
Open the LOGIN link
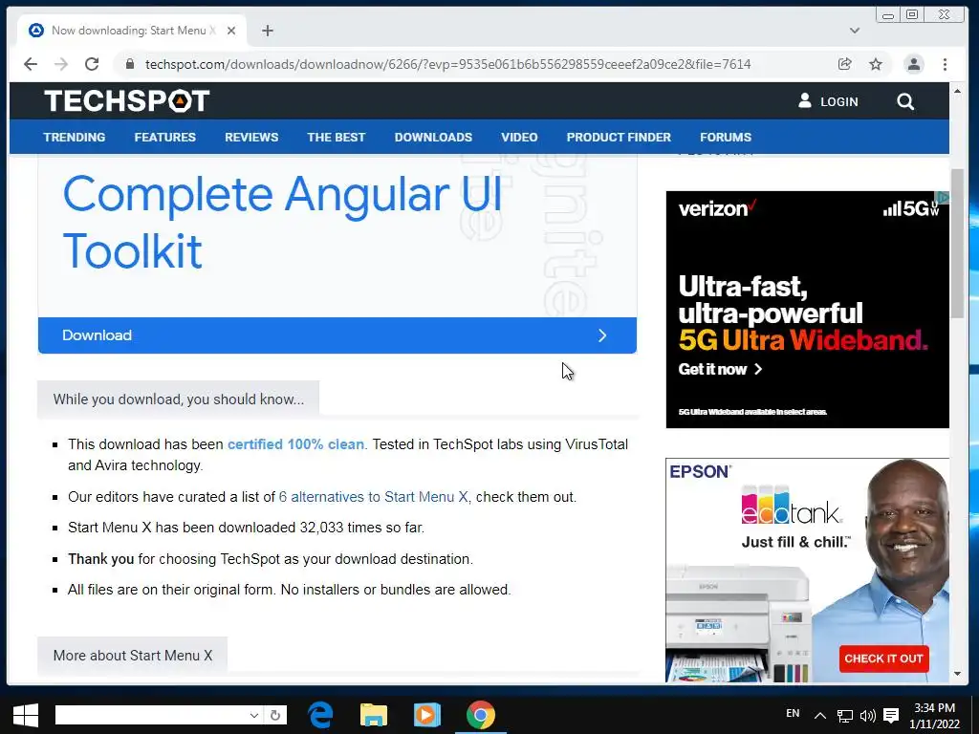click(828, 101)
